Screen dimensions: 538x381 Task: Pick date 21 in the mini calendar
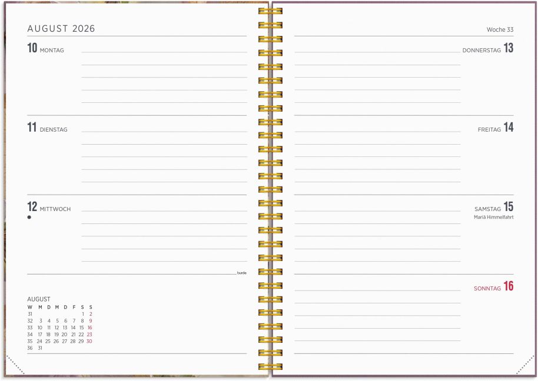pyautogui.click(x=73, y=335)
